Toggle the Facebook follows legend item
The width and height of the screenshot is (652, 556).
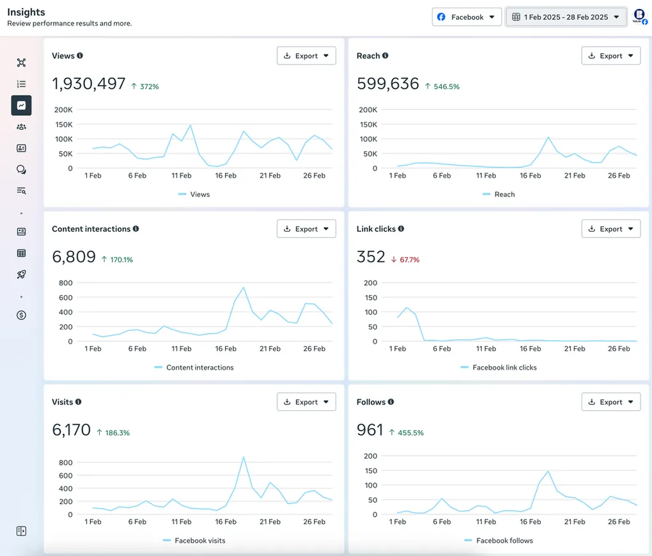(499, 541)
